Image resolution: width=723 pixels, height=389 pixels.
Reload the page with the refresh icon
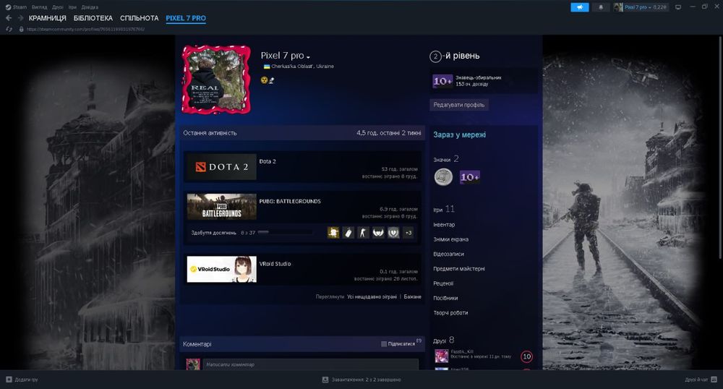(9, 29)
